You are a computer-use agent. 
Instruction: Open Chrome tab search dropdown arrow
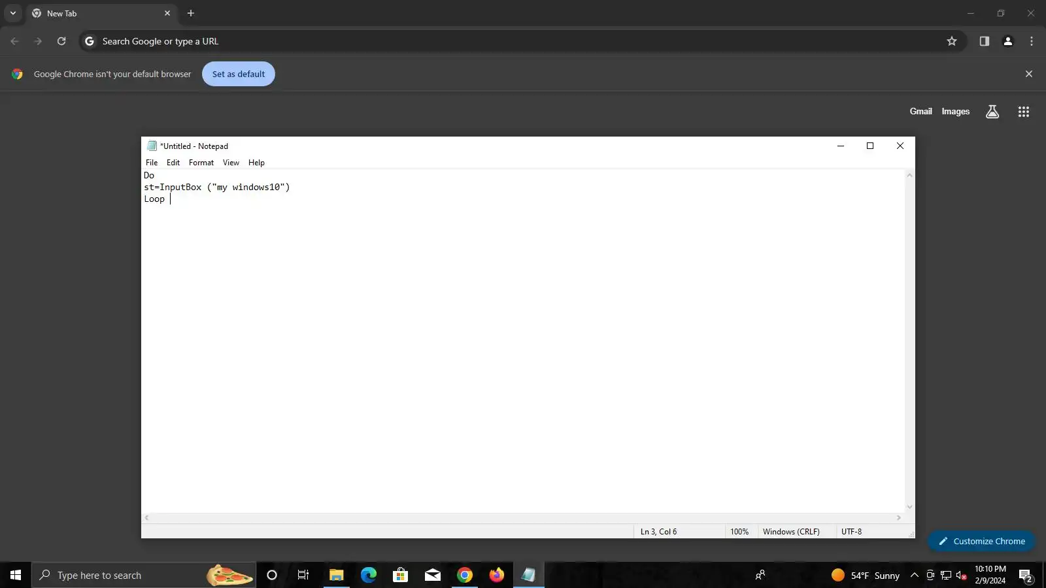pos(12,13)
